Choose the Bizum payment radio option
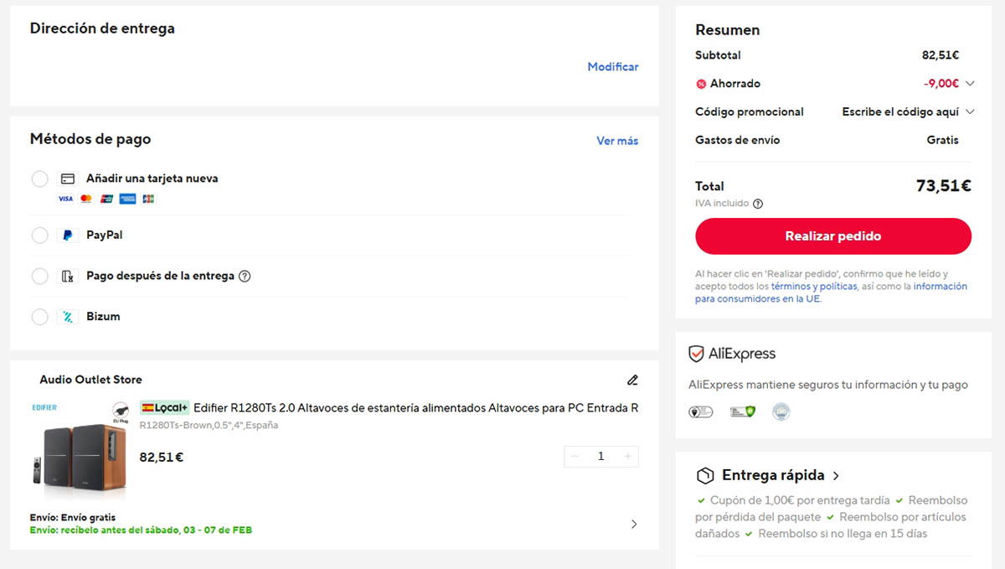Image resolution: width=1005 pixels, height=569 pixels. tap(39, 317)
